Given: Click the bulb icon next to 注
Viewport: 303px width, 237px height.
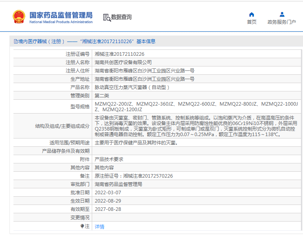Looking at the screenshot, I should [82, 226].
